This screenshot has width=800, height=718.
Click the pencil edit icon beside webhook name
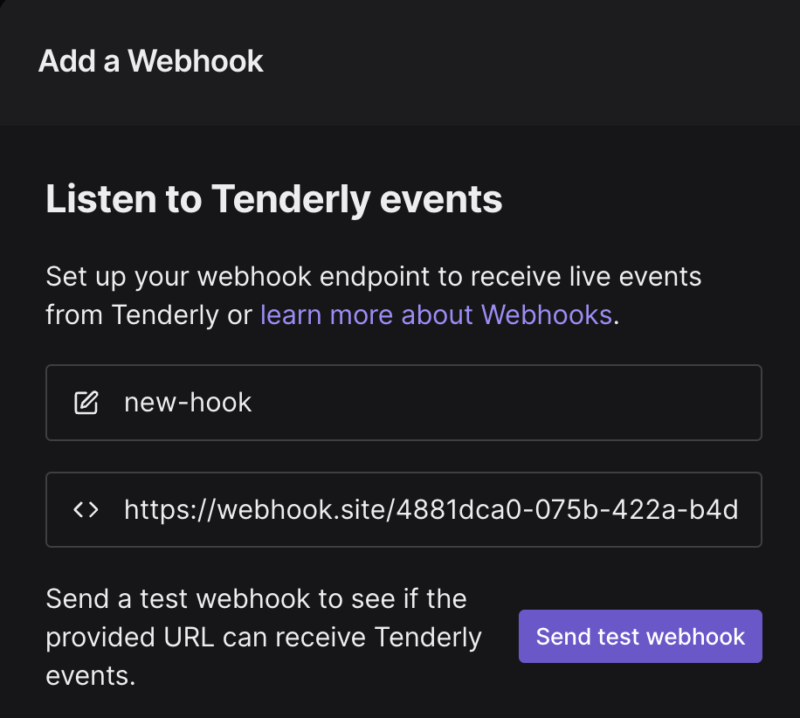(85, 403)
